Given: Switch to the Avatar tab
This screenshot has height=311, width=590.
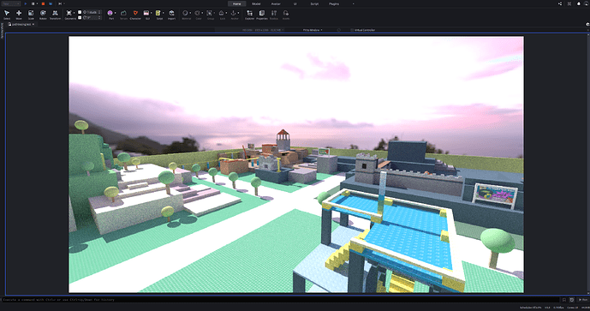Looking at the screenshot, I should coord(276,3).
